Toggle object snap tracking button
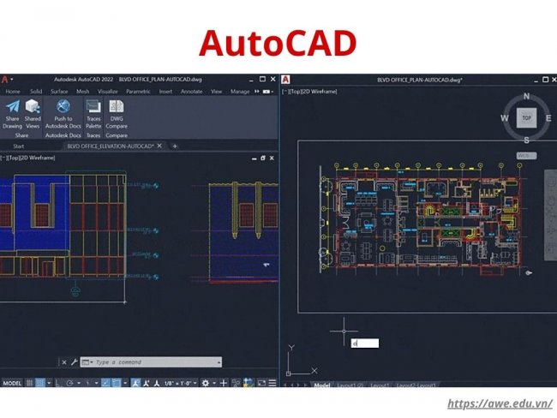Viewport: 557px width, 418px height. tap(105, 383)
